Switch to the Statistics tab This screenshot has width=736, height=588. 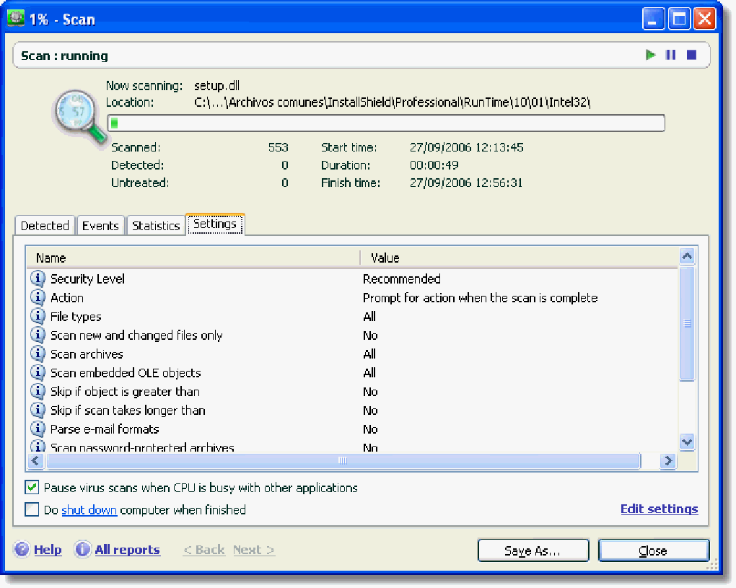pos(156,226)
